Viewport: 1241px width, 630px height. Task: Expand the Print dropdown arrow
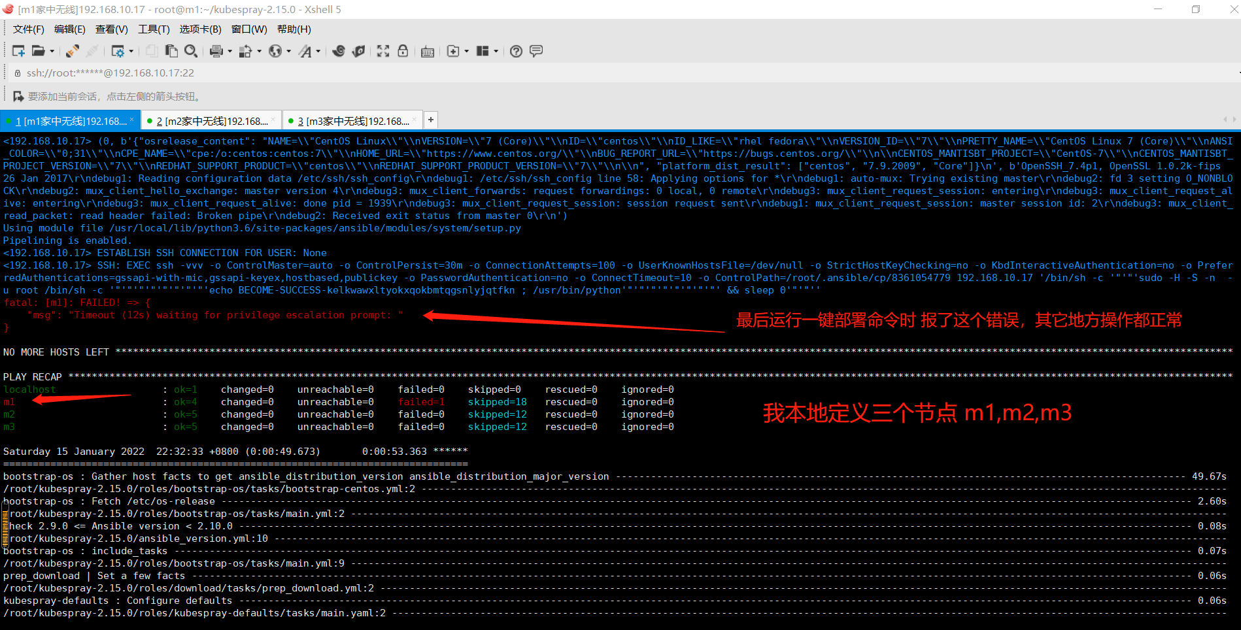point(229,51)
